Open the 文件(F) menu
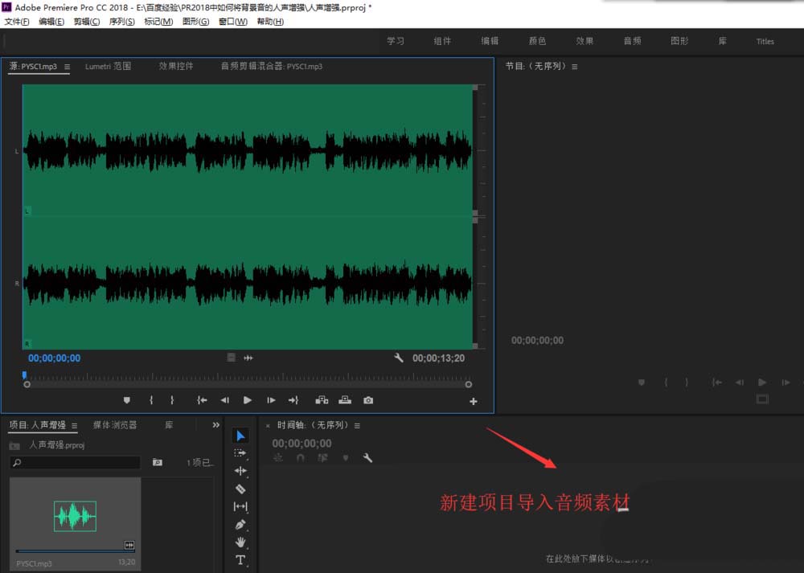 (x=17, y=22)
